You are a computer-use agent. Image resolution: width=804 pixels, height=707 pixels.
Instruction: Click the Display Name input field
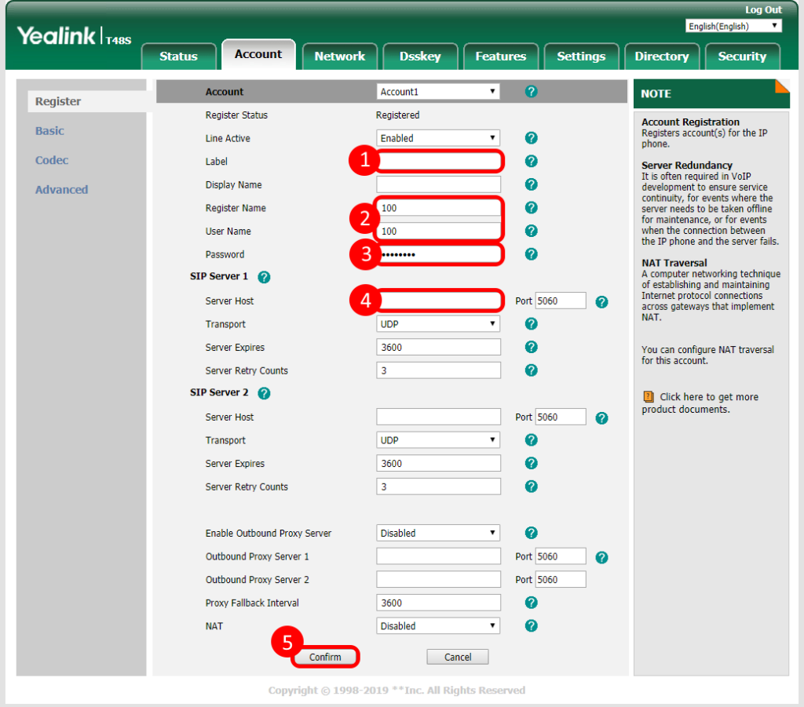pos(438,184)
